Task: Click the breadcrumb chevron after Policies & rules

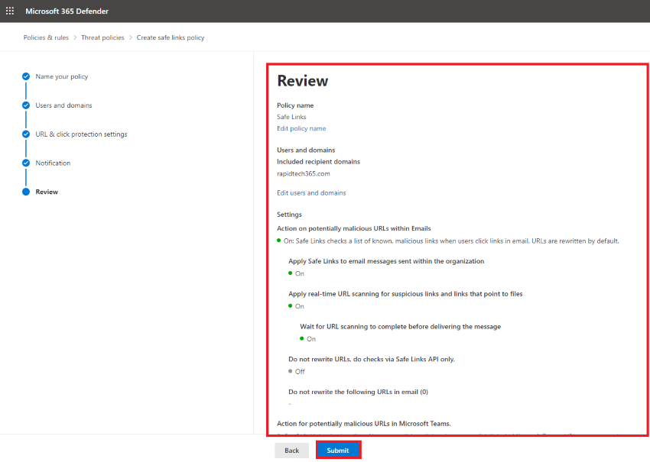Action: pos(75,37)
